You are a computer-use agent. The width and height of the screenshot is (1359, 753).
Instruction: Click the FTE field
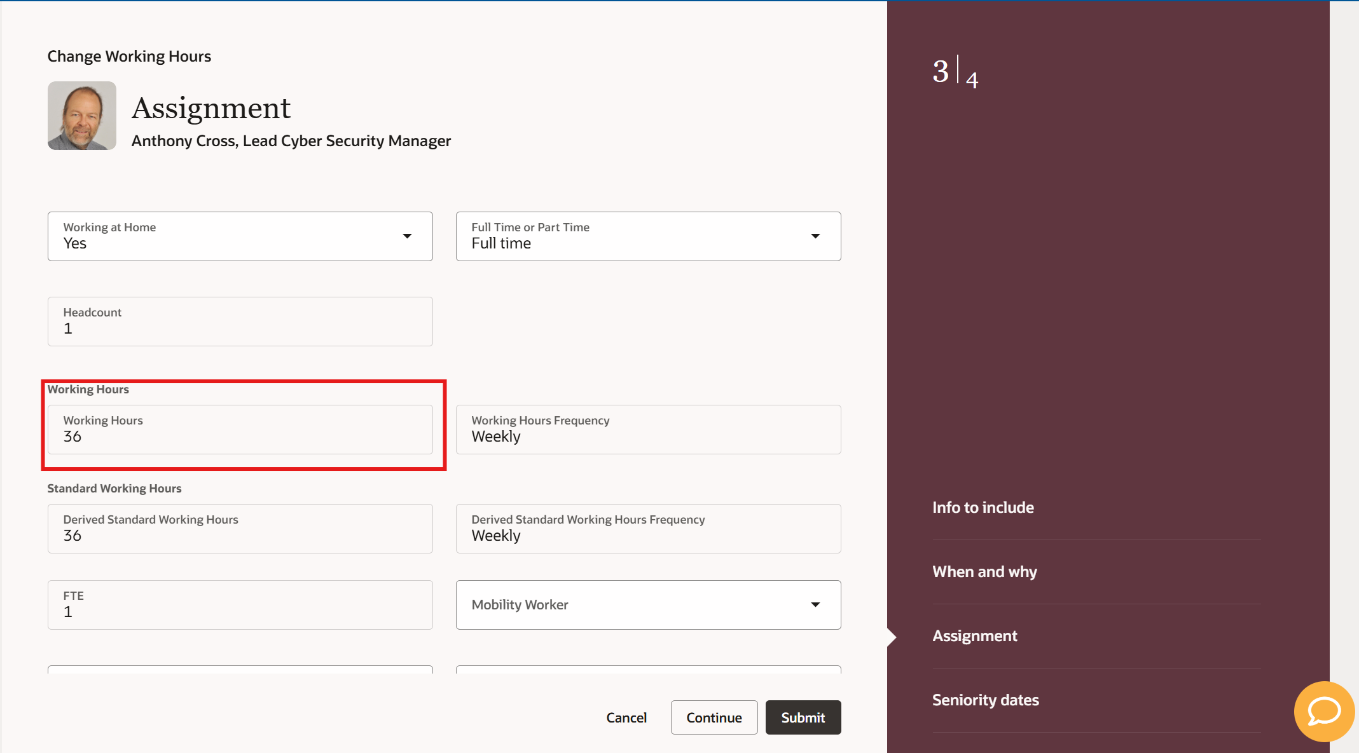click(x=240, y=605)
